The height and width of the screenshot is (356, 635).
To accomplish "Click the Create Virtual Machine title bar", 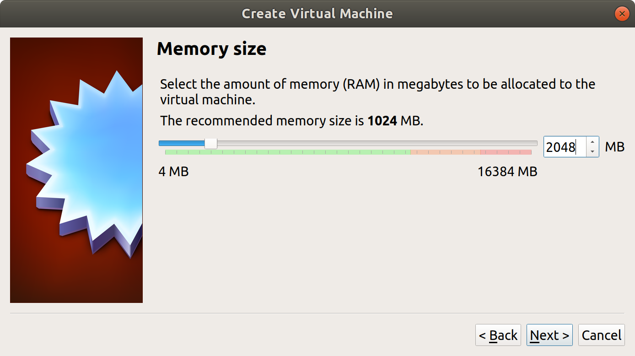I will pyautogui.click(x=317, y=14).
